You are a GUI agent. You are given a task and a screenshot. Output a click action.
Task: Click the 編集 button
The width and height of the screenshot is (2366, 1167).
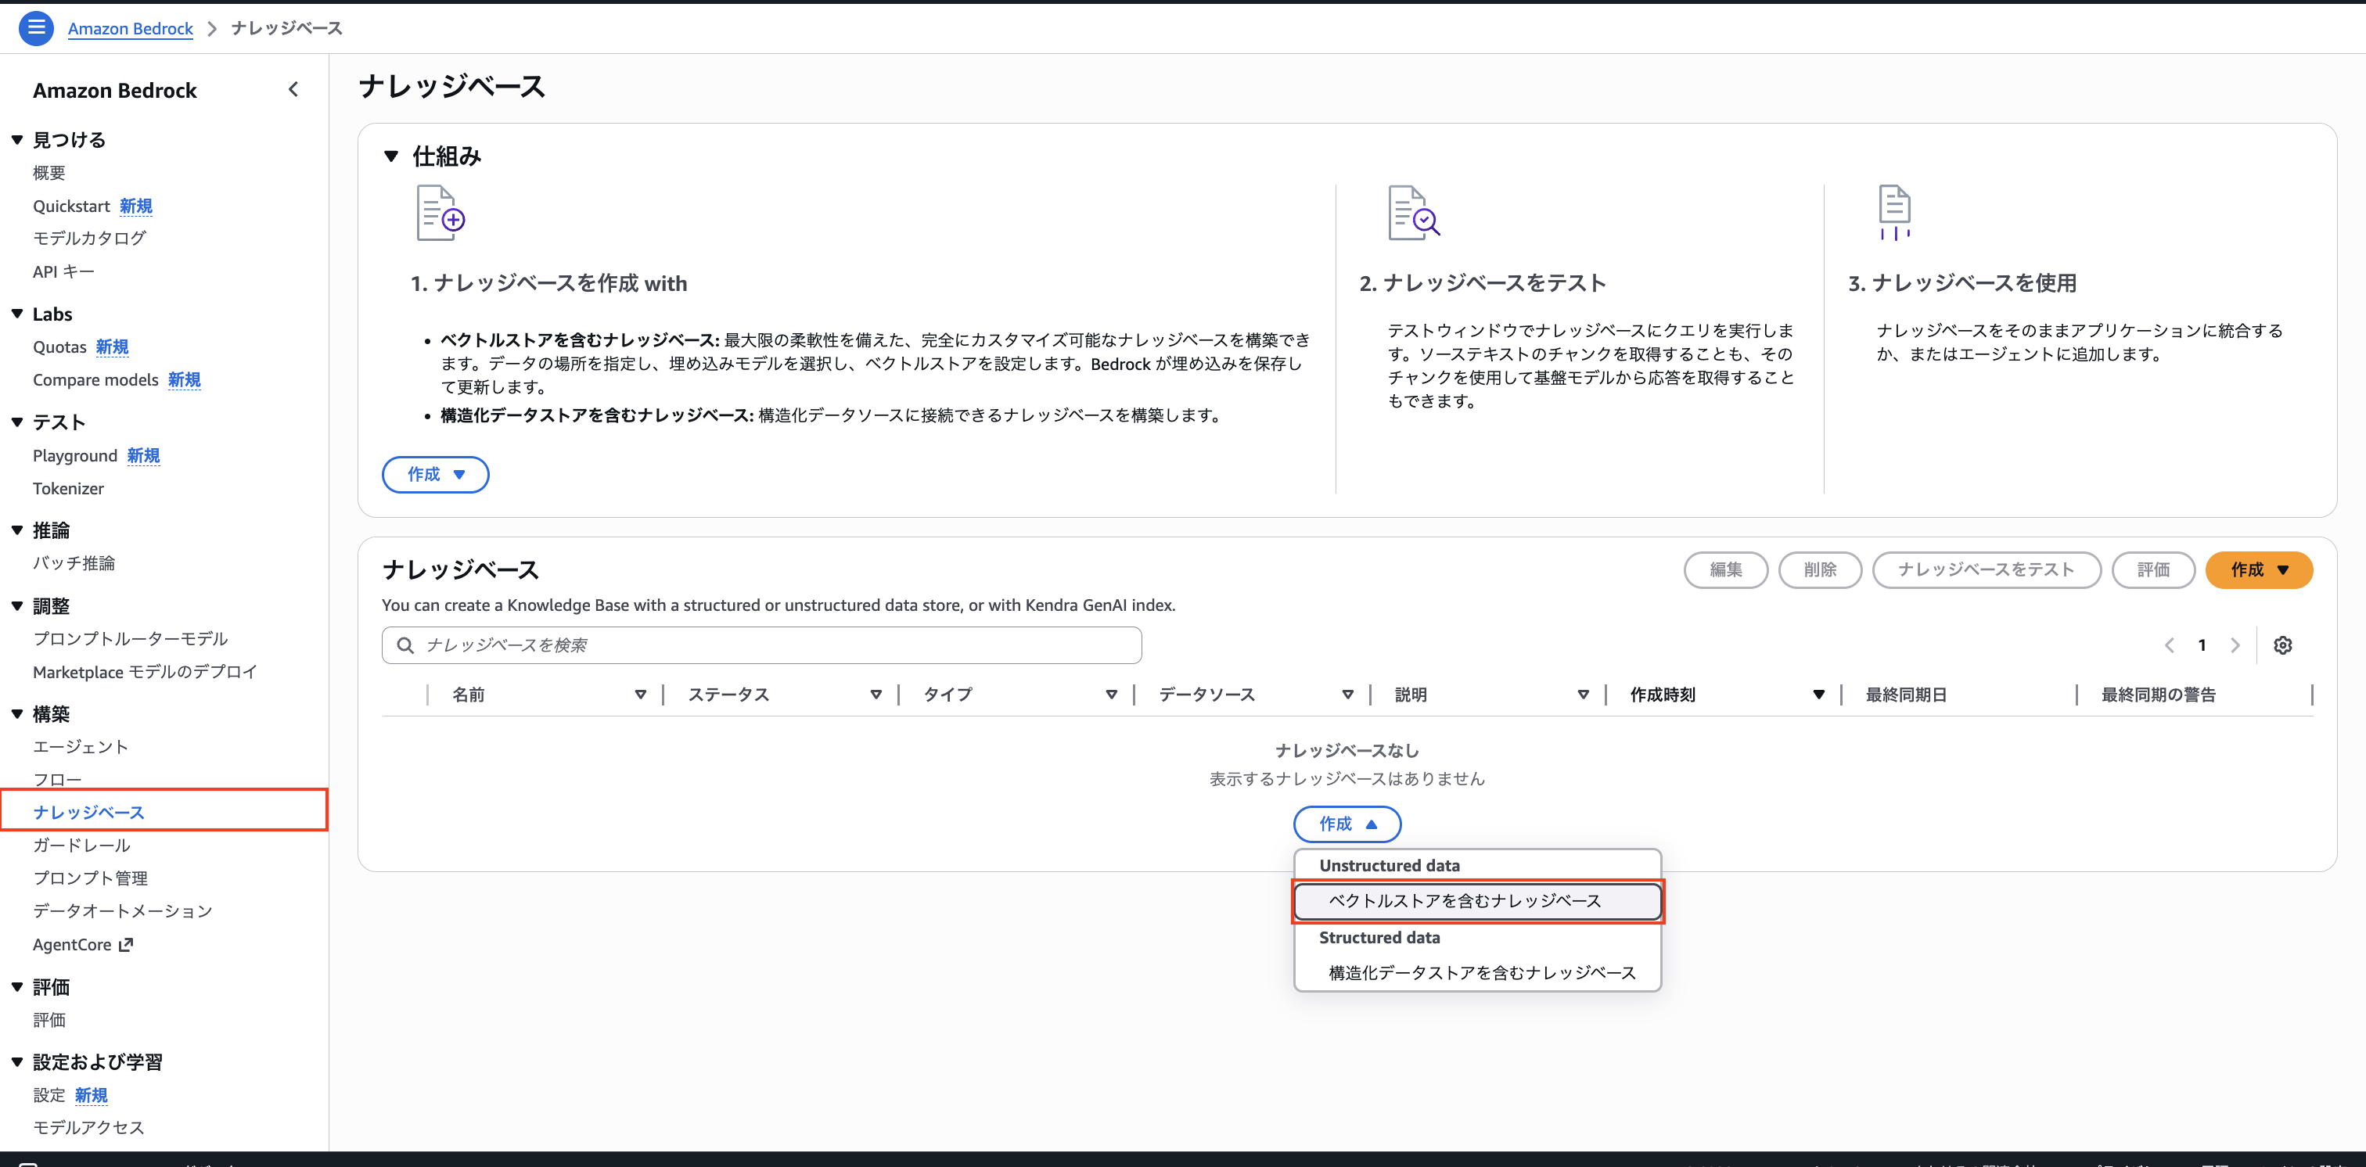coord(1726,569)
